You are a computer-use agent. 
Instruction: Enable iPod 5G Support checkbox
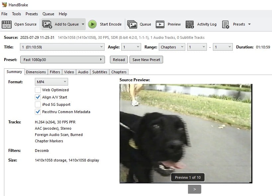click(38, 104)
